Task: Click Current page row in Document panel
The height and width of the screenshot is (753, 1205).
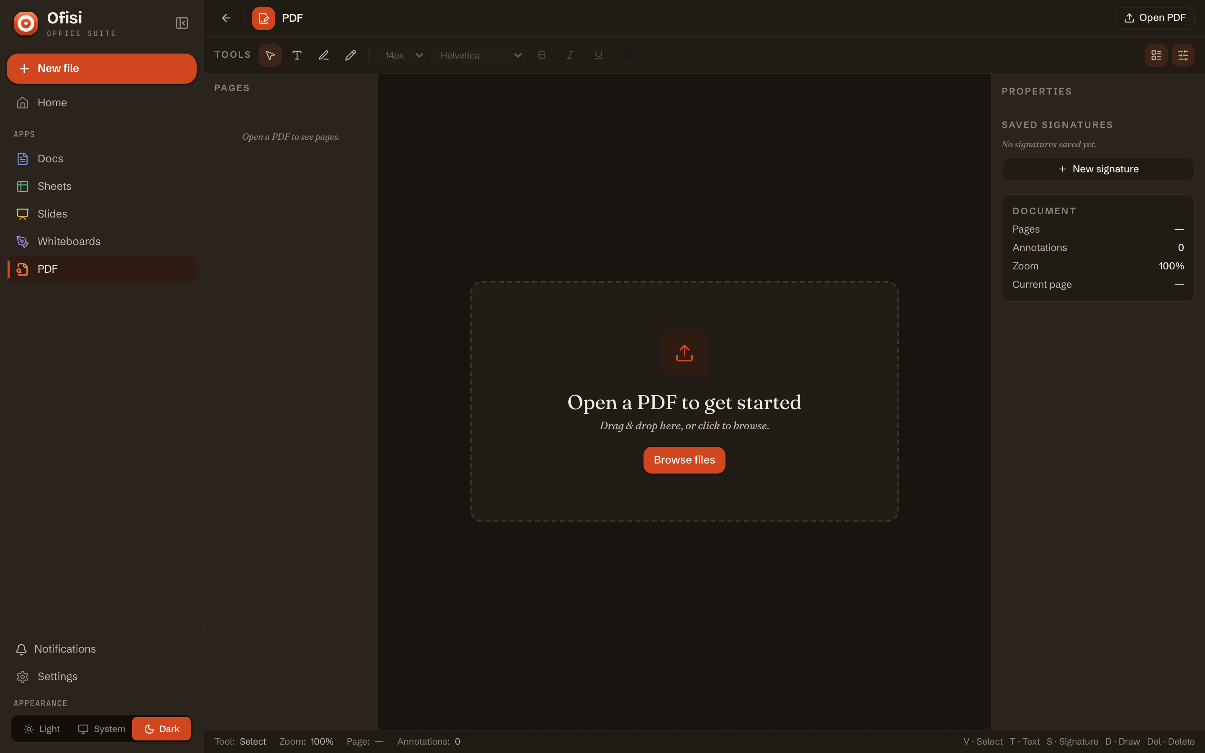Action: (1098, 285)
